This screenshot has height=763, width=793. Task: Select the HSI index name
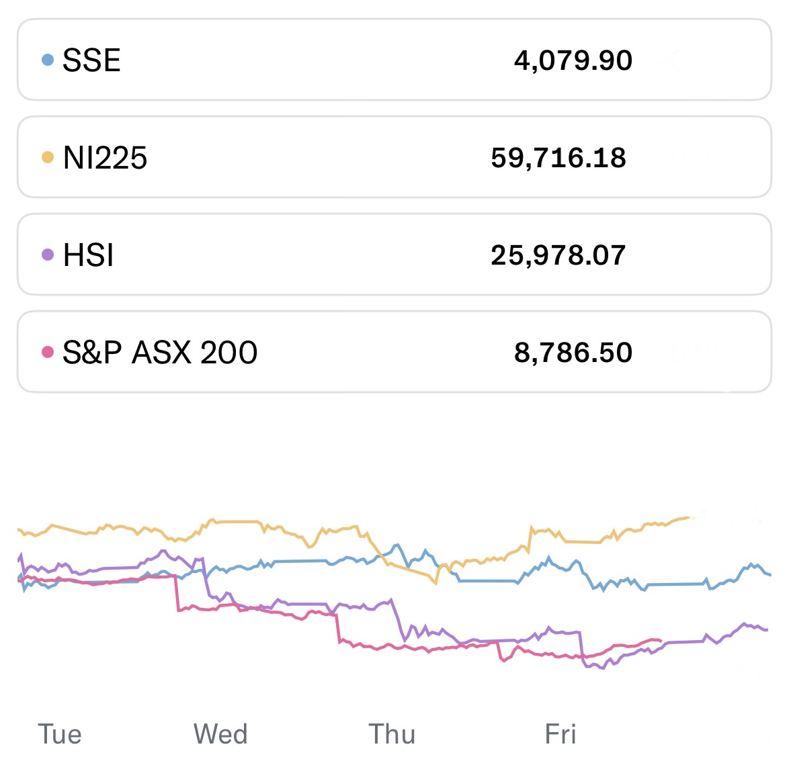coord(88,255)
